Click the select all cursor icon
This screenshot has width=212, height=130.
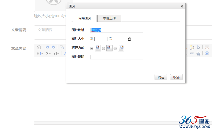pos(198,47)
